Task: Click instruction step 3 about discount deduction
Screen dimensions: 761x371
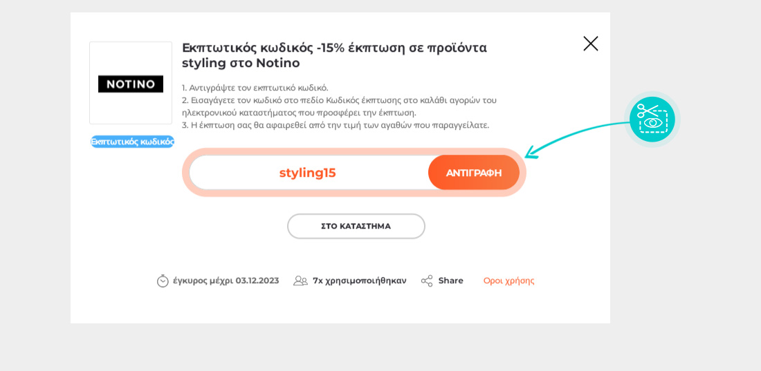Action: [336, 125]
